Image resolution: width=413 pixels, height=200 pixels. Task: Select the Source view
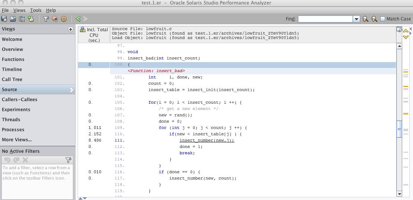(x=38, y=89)
